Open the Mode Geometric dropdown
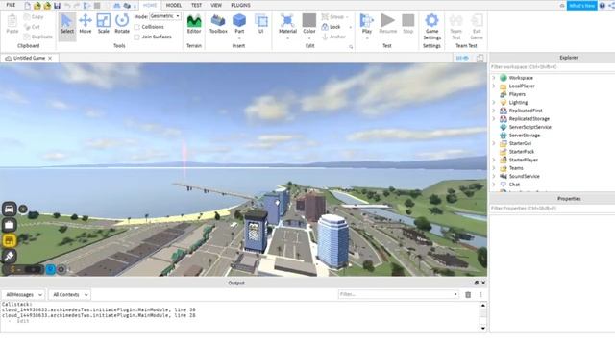 [x=165, y=16]
